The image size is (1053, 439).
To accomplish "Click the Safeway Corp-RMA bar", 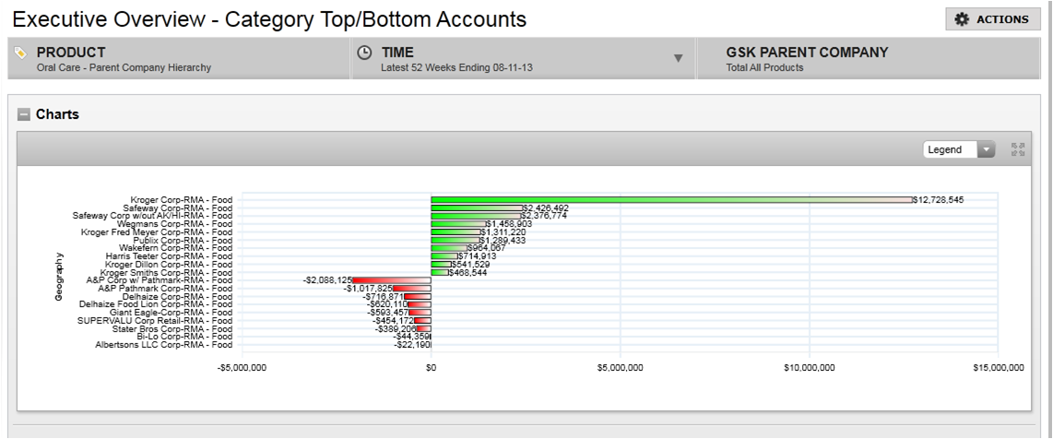I will point(476,208).
